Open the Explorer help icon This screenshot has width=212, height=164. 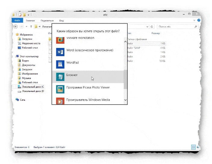tap(199, 20)
